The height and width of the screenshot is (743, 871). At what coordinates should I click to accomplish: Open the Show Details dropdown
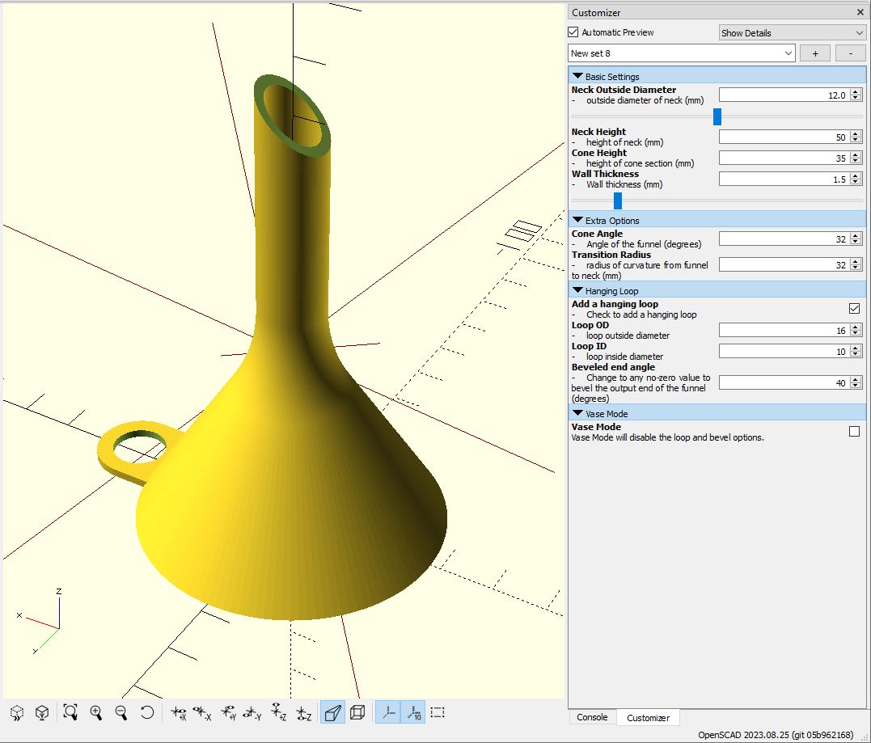[x=791, y=32]
